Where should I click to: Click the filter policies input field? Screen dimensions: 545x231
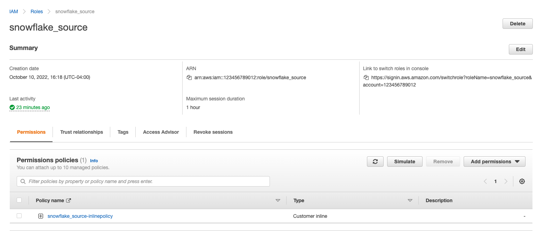click(x=139, y=181)
